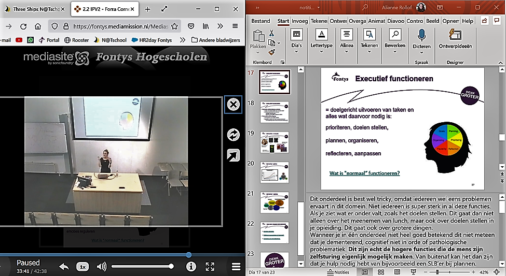Select slide 19 thumbnail

(x=274, y=141)
